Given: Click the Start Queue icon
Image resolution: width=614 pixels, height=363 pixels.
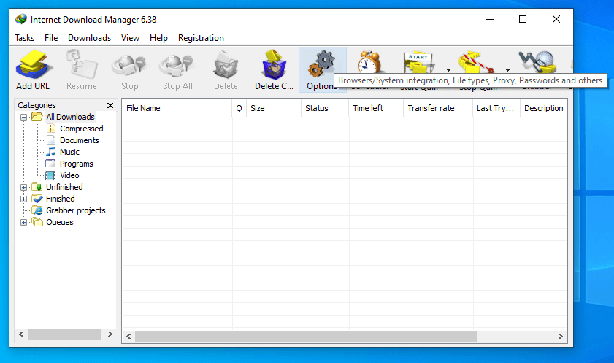Looking at the screenshot, I should coord(418,62).
